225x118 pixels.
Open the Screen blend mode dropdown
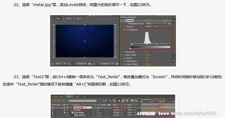(x=118, y=108)
